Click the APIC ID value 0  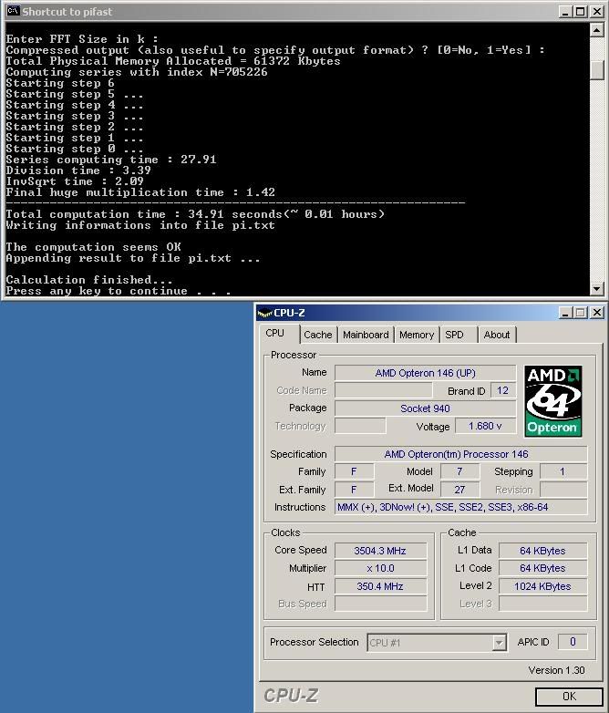[573, 642]
